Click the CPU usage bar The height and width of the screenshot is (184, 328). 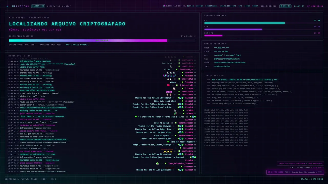point(262,23)
